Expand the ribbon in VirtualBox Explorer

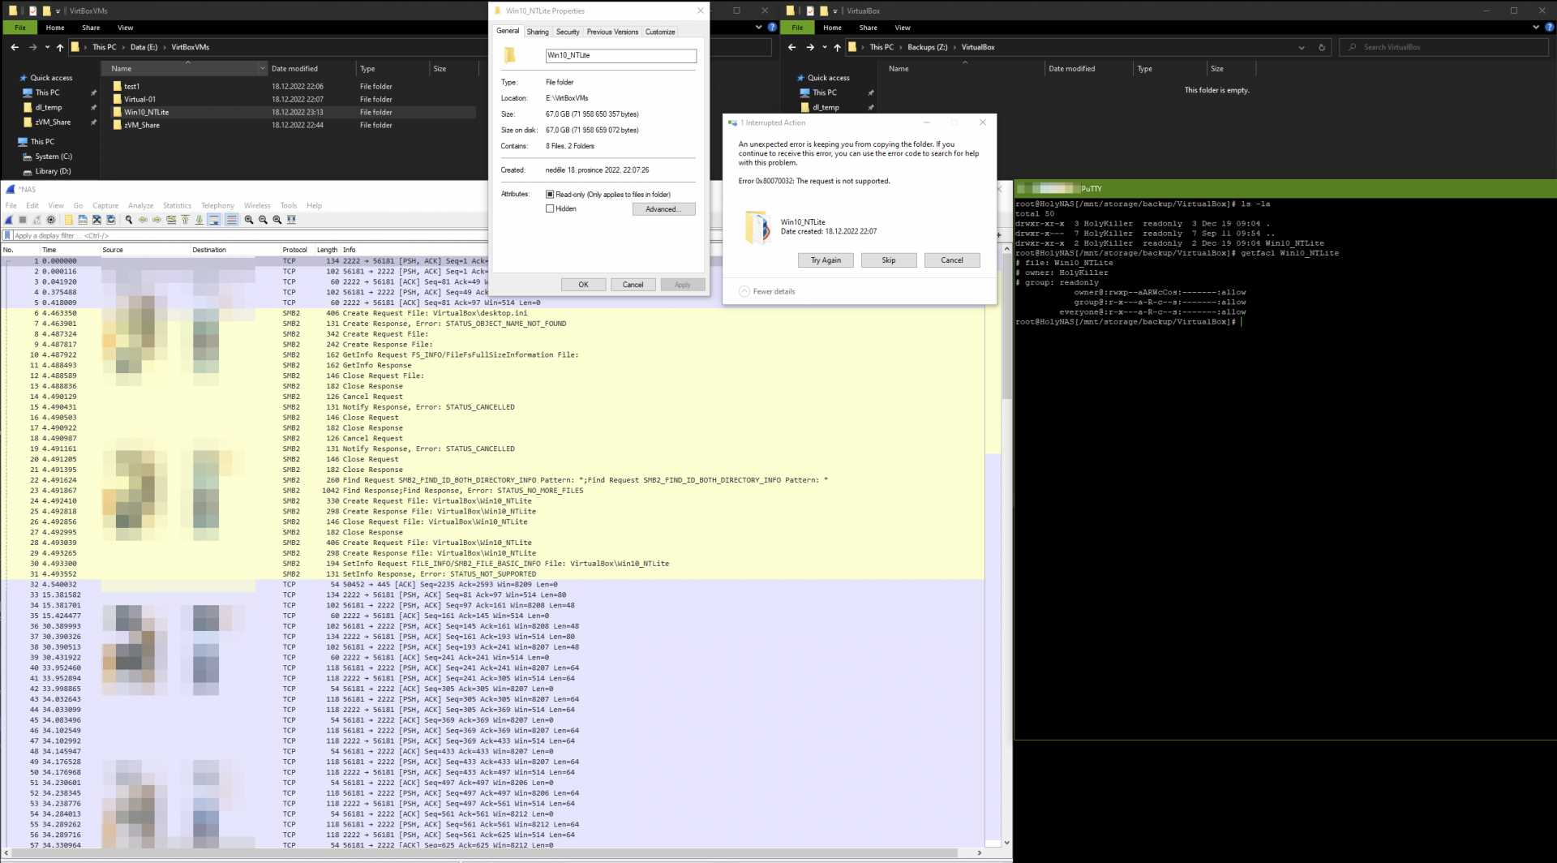[1536, 27]
